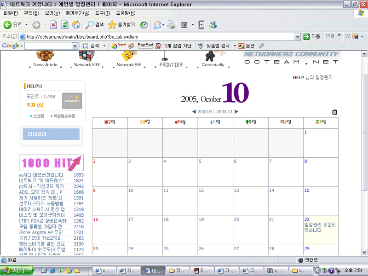Open the Network SW site section

tap(129, 60)
